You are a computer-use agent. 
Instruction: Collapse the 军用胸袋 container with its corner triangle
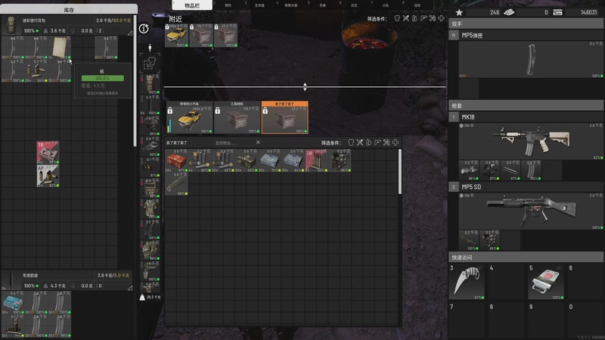point(130,288)
